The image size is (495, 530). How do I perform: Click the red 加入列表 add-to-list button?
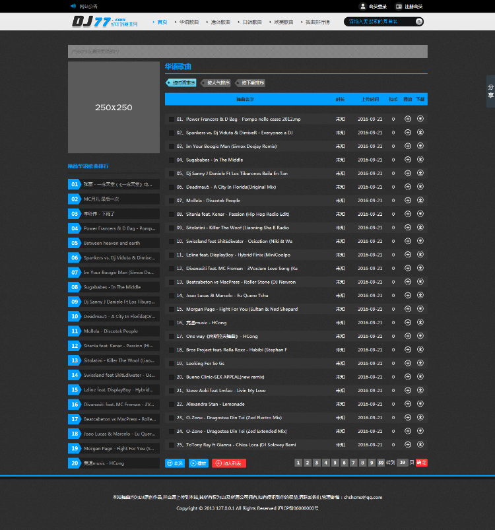229,463
